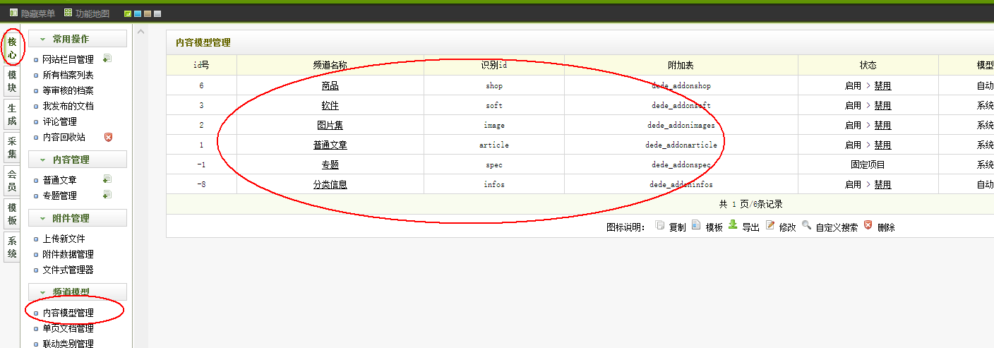Click the add icon beside 专题管理
Screen dimensions: 994x348
tap(107, 195)
